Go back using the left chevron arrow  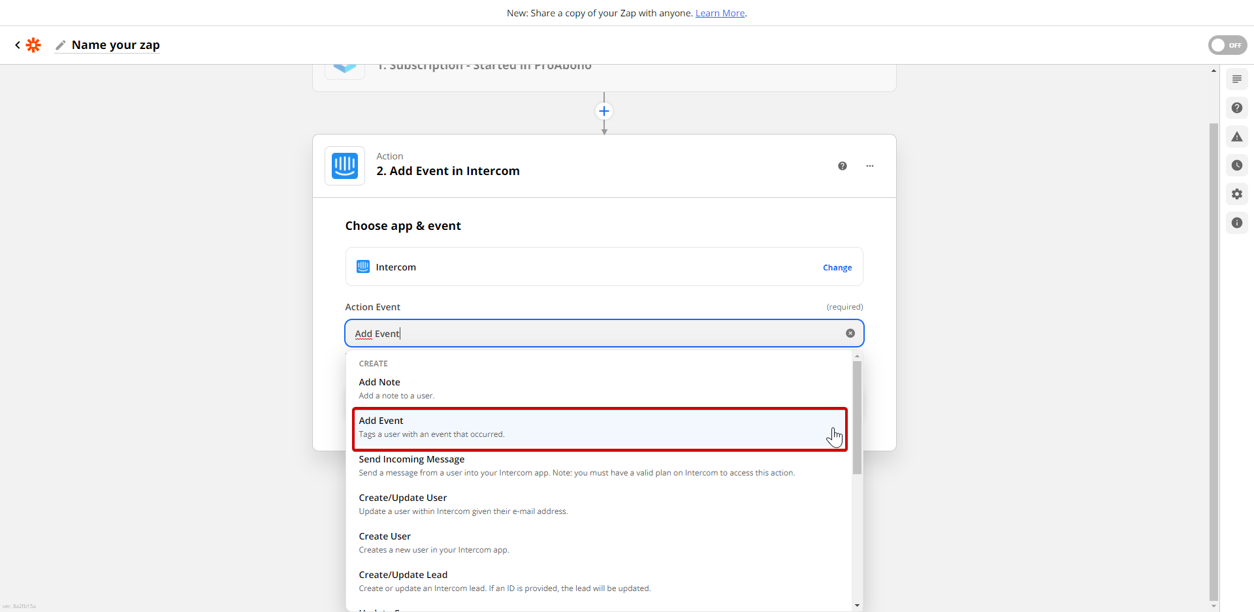[18, 45]
